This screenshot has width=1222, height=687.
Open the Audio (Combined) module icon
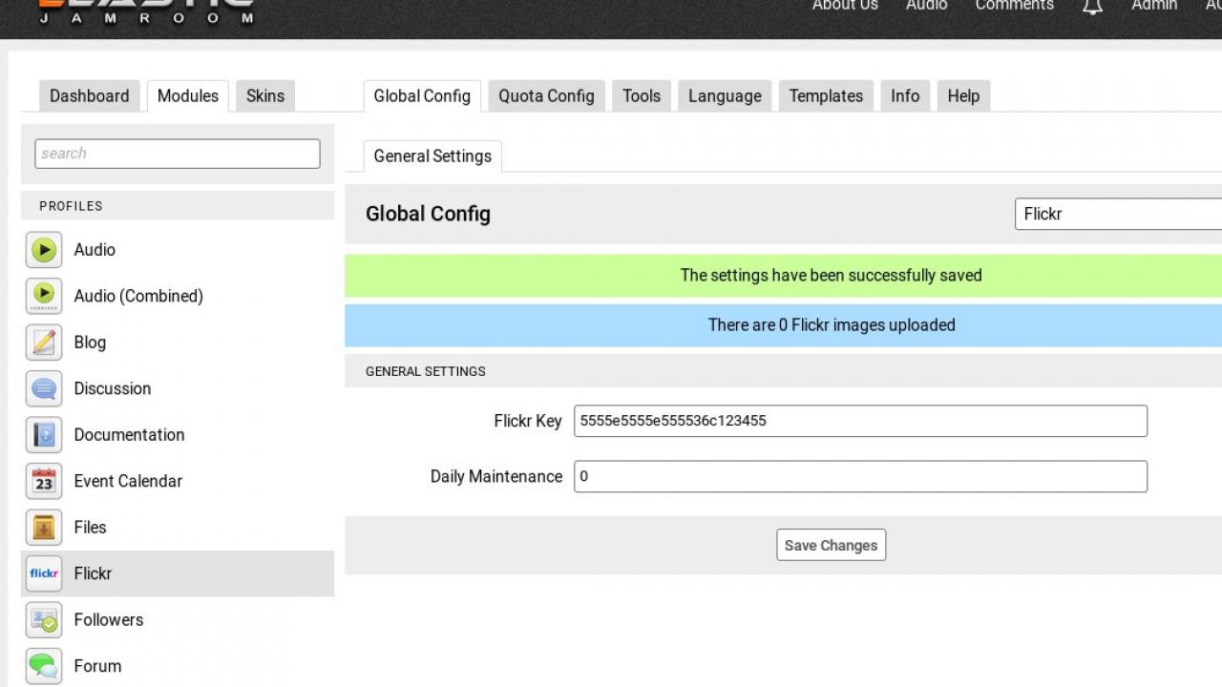click(x=44, y=296)
